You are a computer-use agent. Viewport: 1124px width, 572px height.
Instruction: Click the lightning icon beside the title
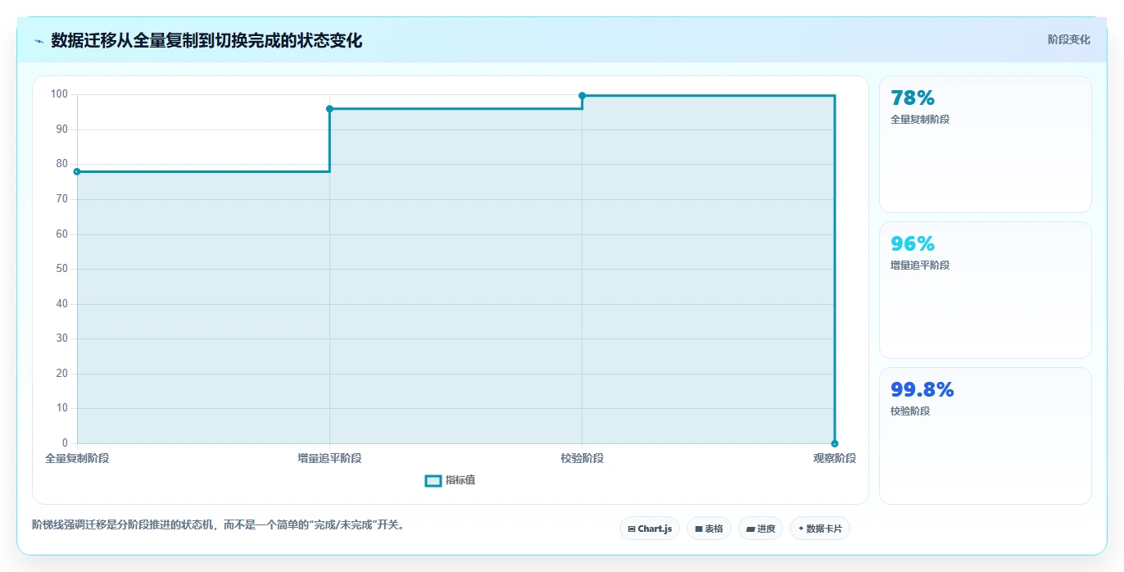tap(39, 41)
